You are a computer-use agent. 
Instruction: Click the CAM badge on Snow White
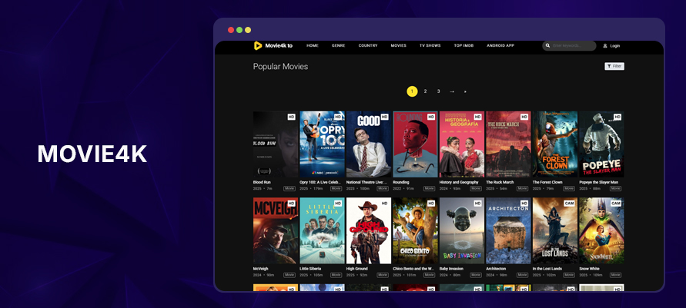pos(616,204)
